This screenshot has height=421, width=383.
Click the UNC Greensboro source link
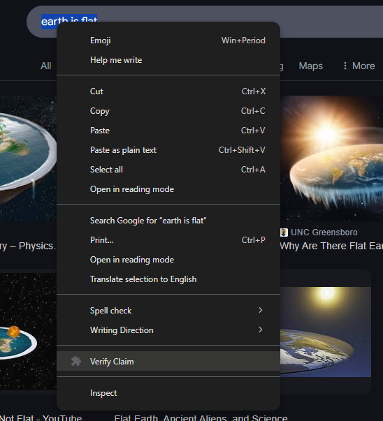pyautogui.click(x=324, y=232)
